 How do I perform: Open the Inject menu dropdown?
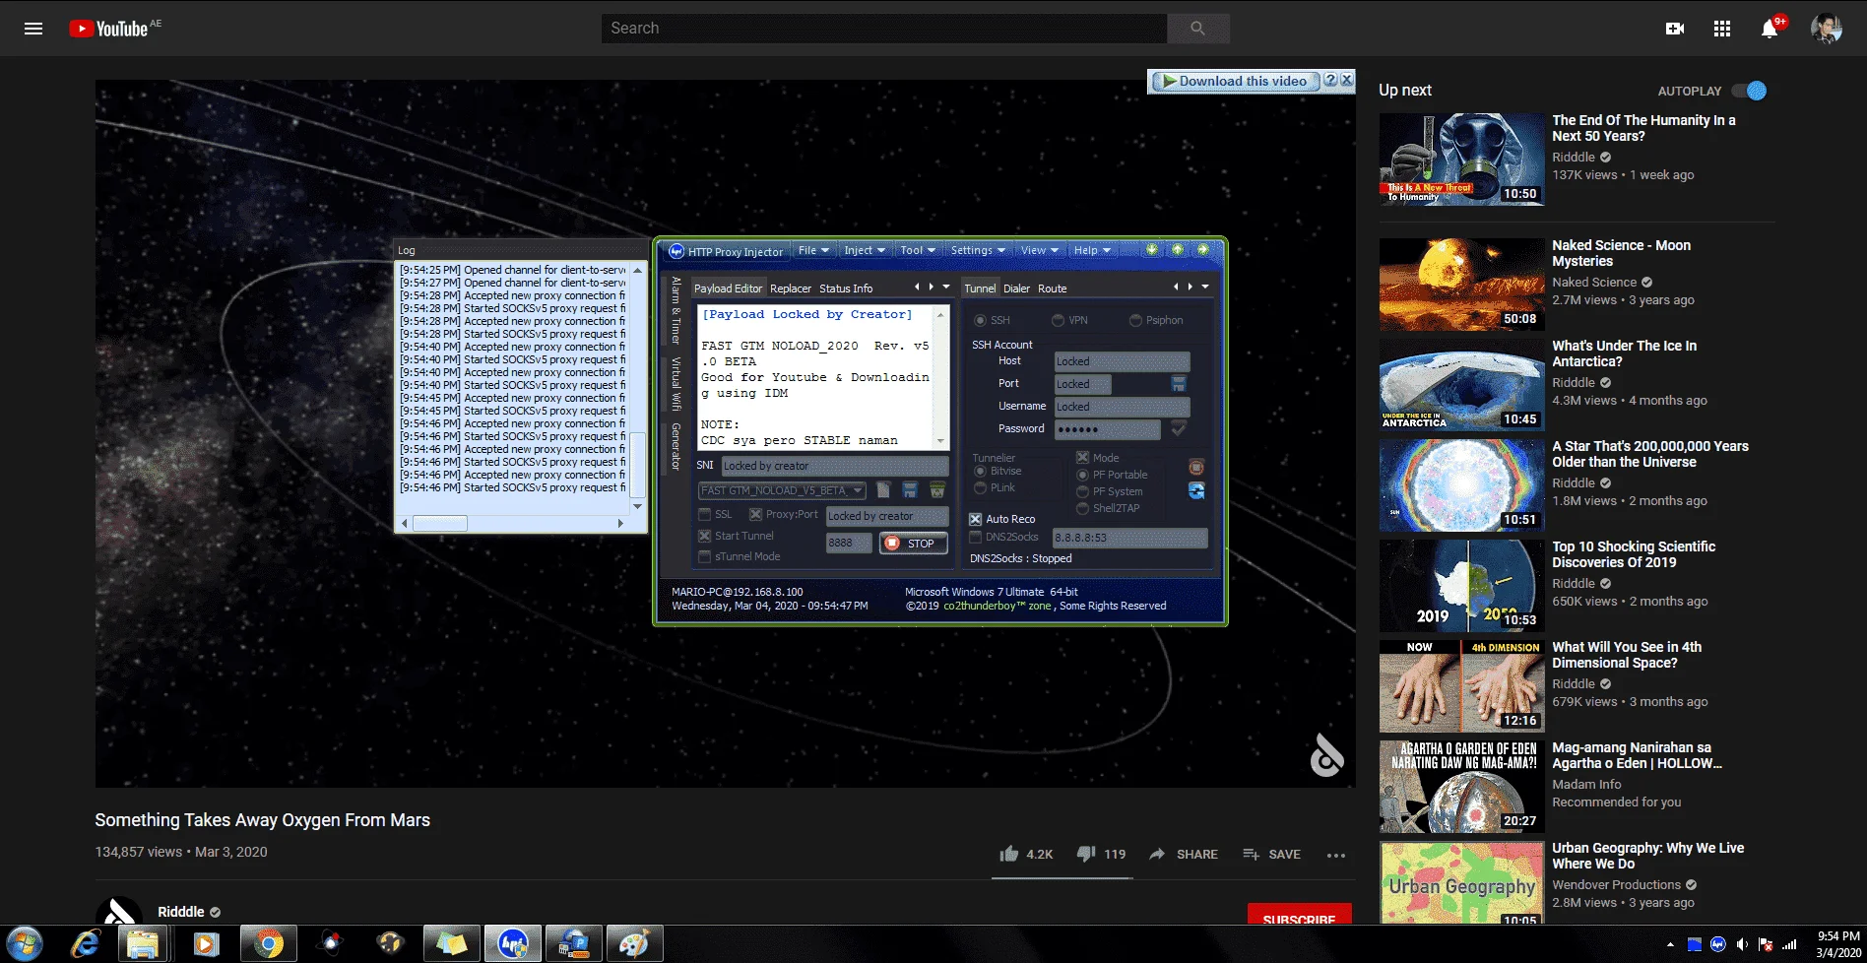pos(865,250)
